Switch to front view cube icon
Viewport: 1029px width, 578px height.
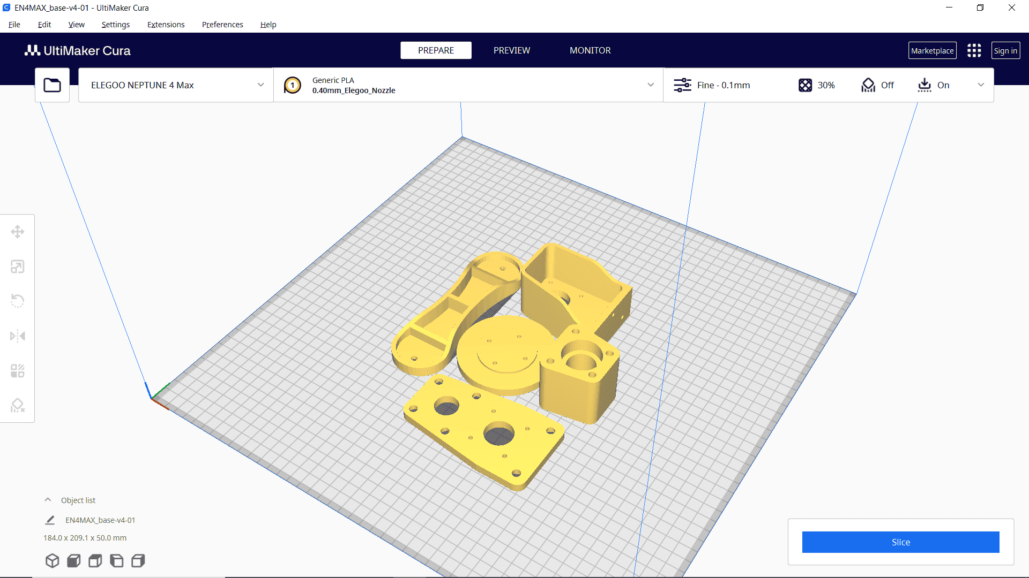click(x=73, y=560)
